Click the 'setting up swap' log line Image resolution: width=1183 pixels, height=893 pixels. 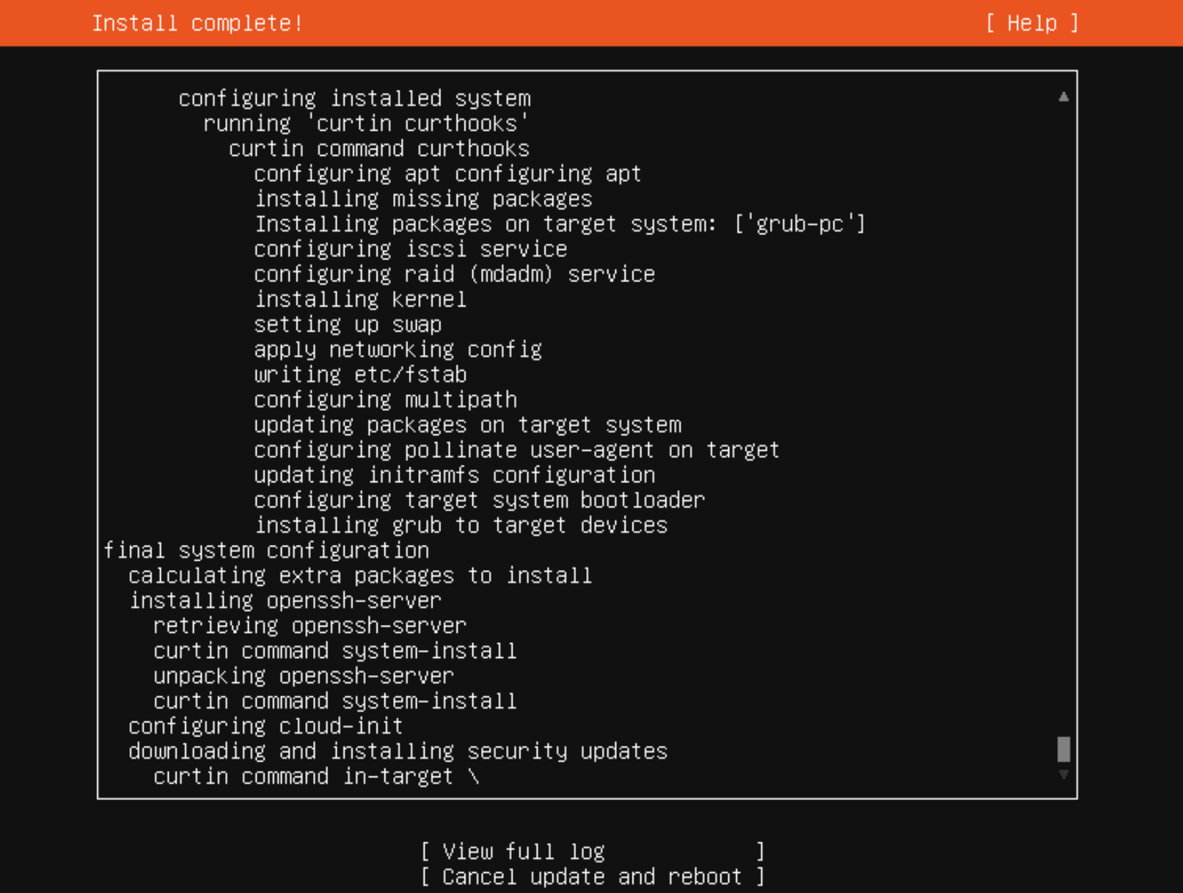pyautogui.click(x=347, y=324)
